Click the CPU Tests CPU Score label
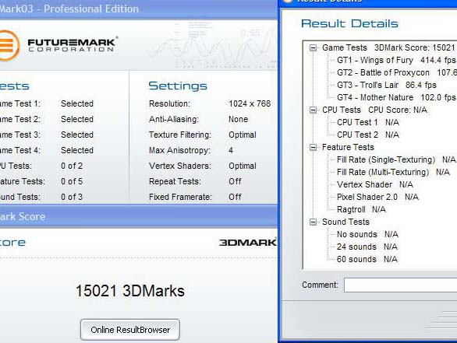The height and width of the screenshot is (343, 457). tap(374, 110)
